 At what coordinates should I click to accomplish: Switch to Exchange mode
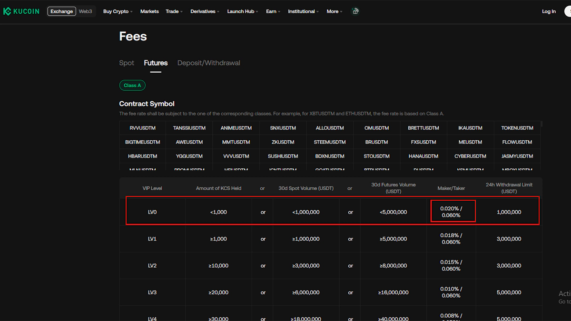tap(62, 11)
